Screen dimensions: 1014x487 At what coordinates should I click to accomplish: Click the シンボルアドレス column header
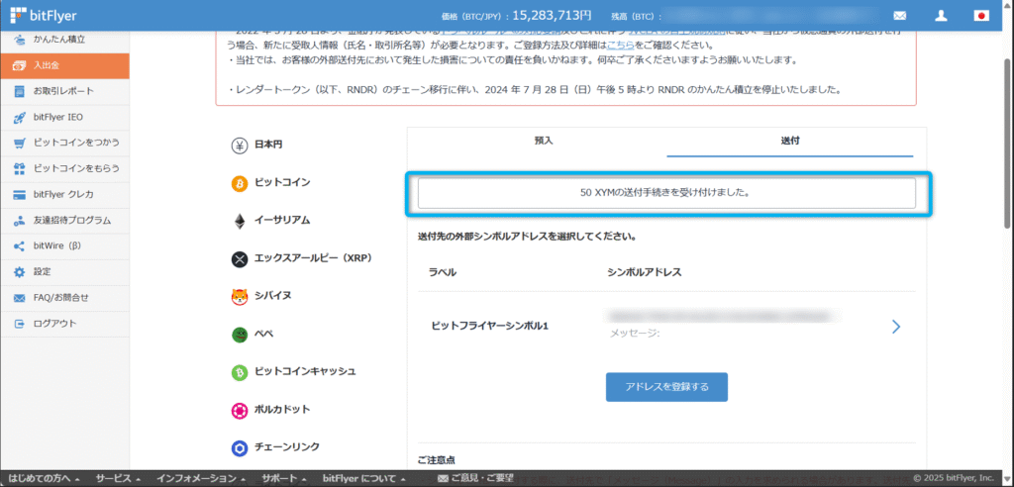[x=644, y=272]
